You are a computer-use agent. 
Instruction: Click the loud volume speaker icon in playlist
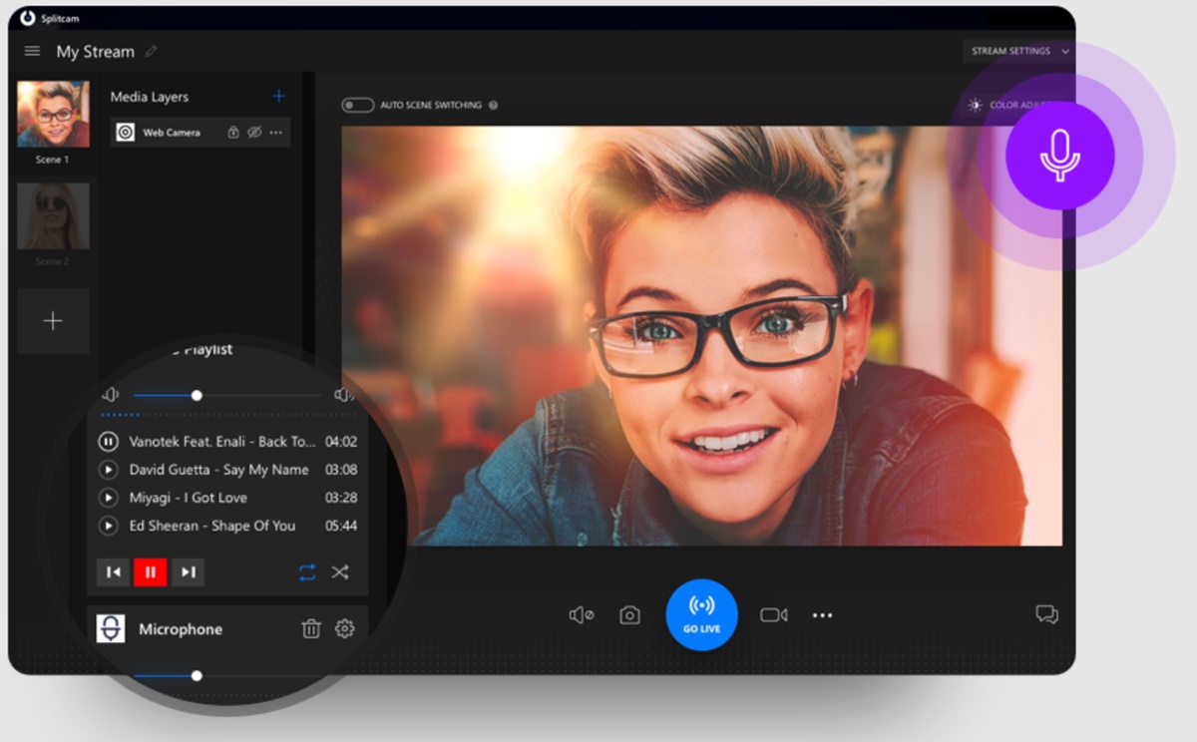coord(344,396)
